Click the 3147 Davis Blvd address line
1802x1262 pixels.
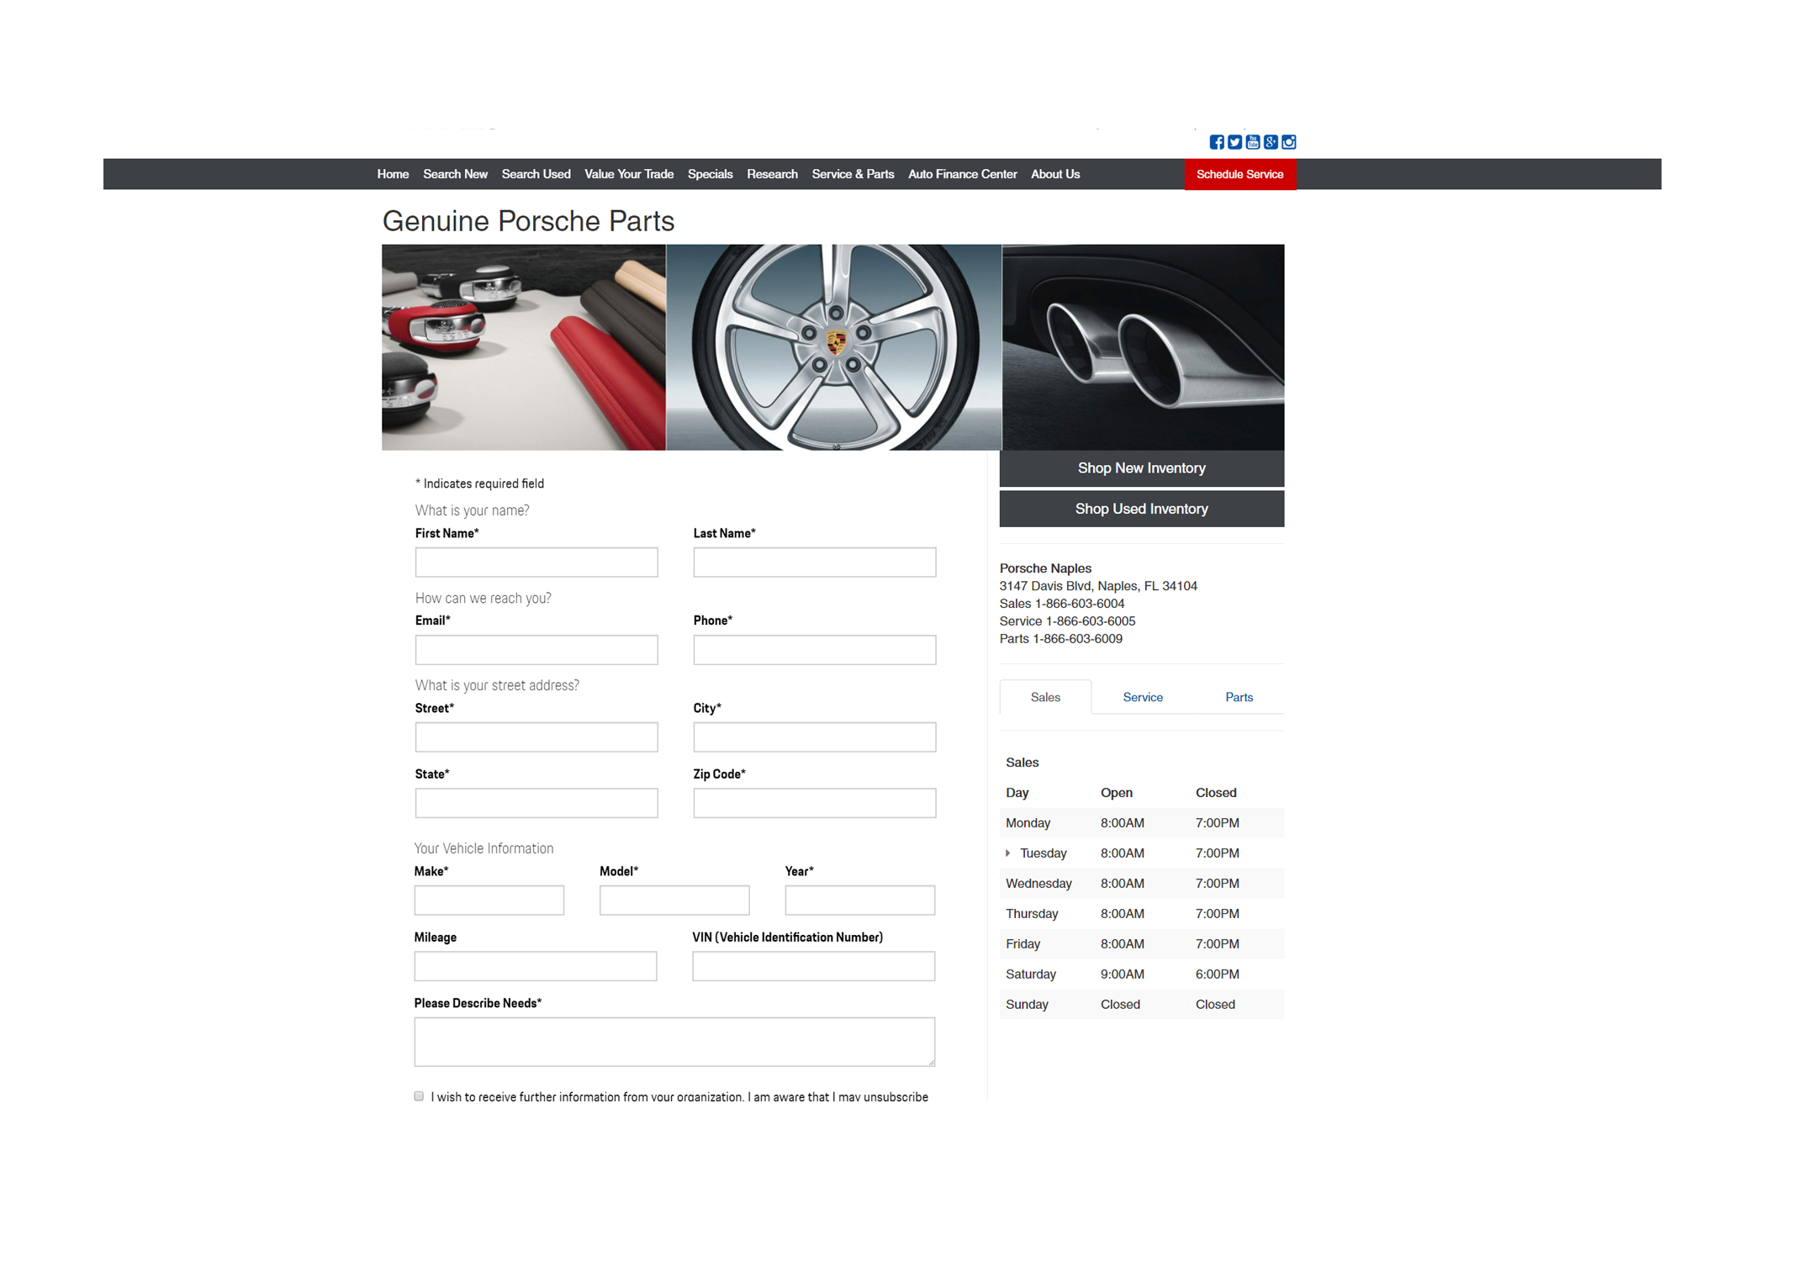click(x=1098, y=586)
